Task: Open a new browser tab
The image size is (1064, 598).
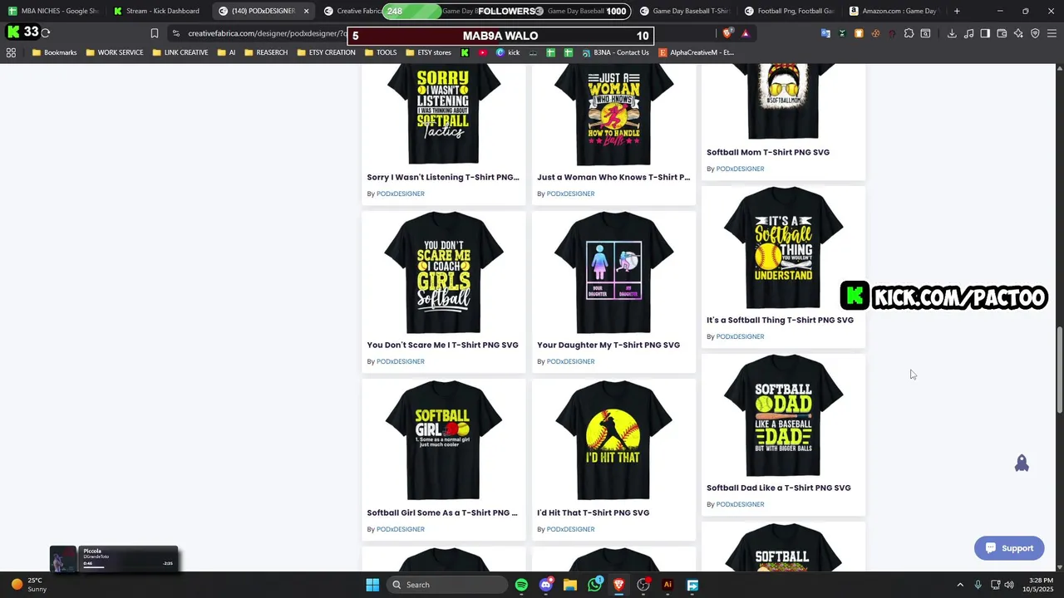Action: click(957, 11)
